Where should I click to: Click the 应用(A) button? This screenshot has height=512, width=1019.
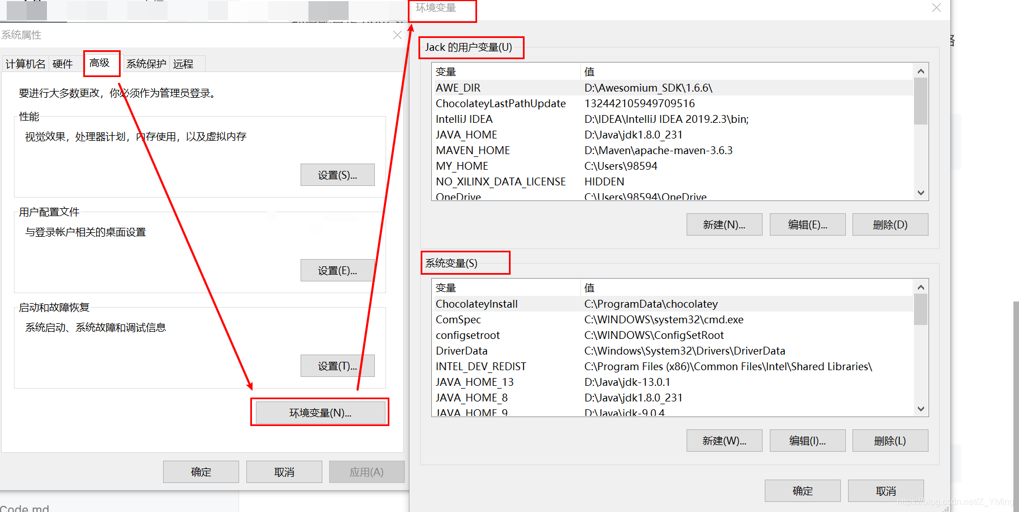point(366,472)
